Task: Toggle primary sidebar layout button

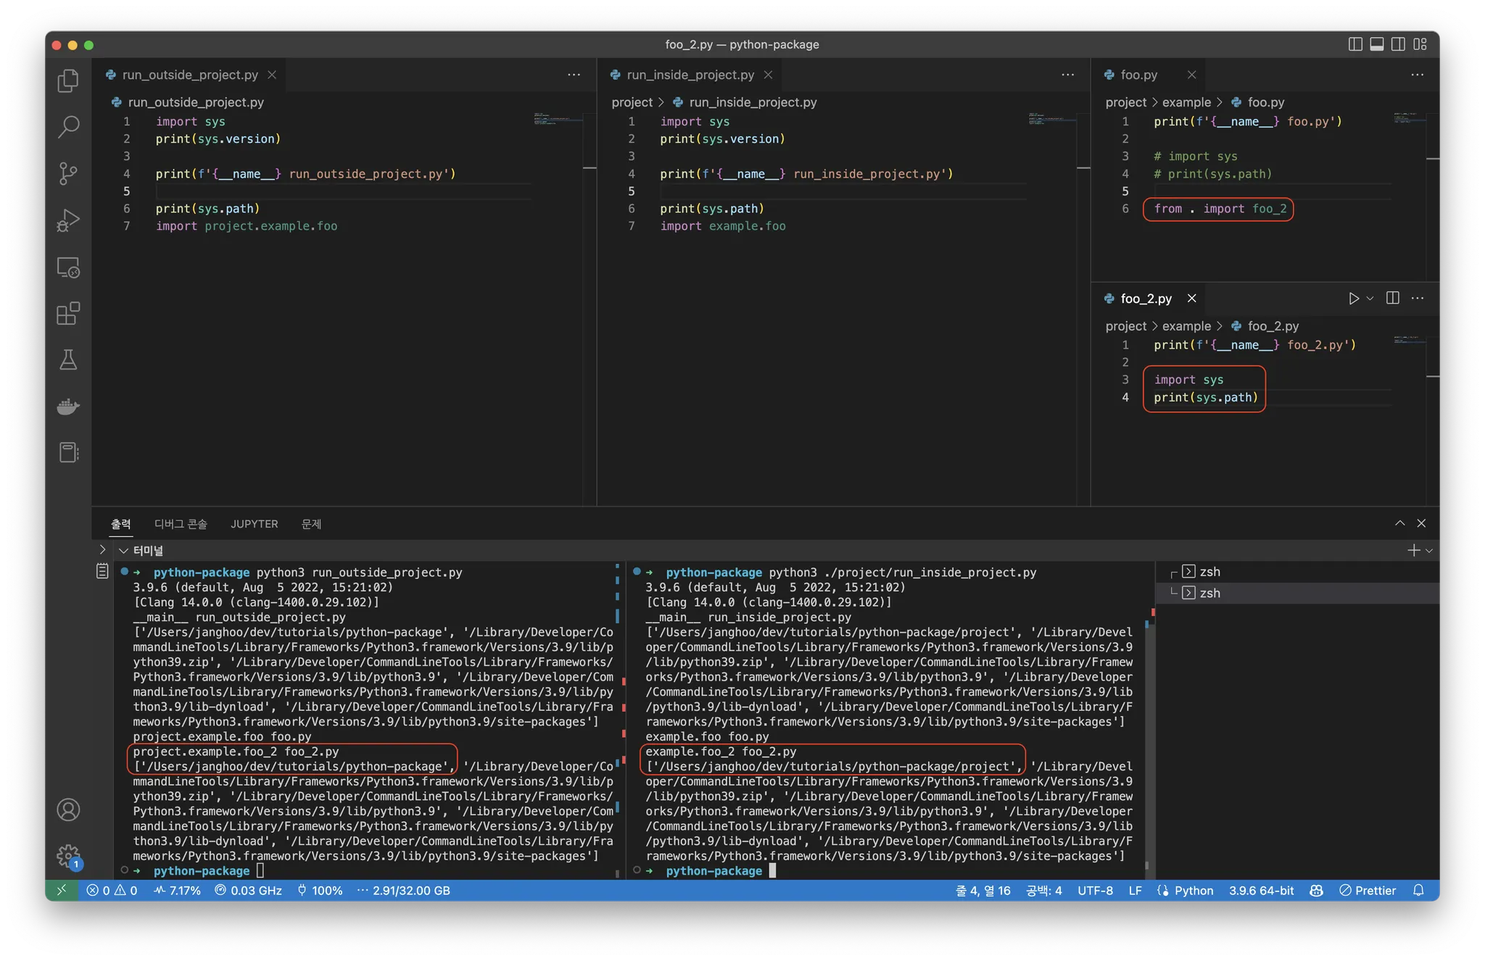Action: pos(1354,44)
